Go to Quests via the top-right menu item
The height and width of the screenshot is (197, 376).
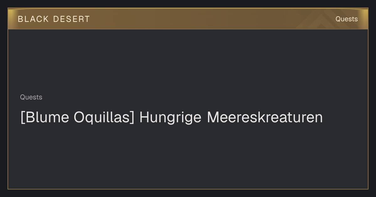click(347, 19)
